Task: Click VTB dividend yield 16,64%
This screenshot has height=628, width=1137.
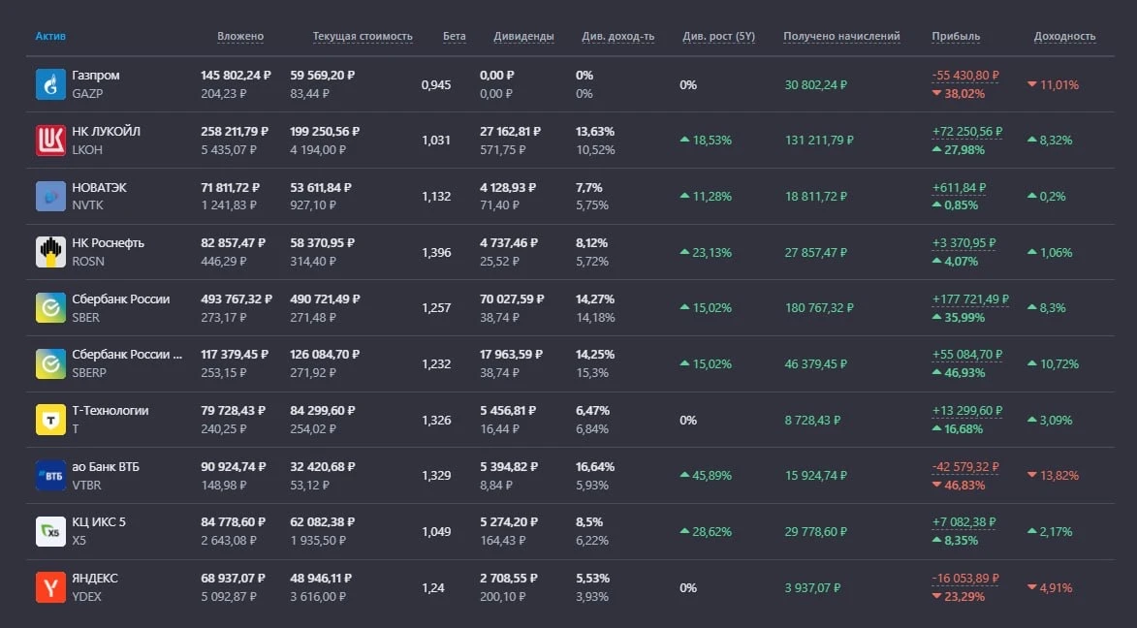Action: coord(595,466)
